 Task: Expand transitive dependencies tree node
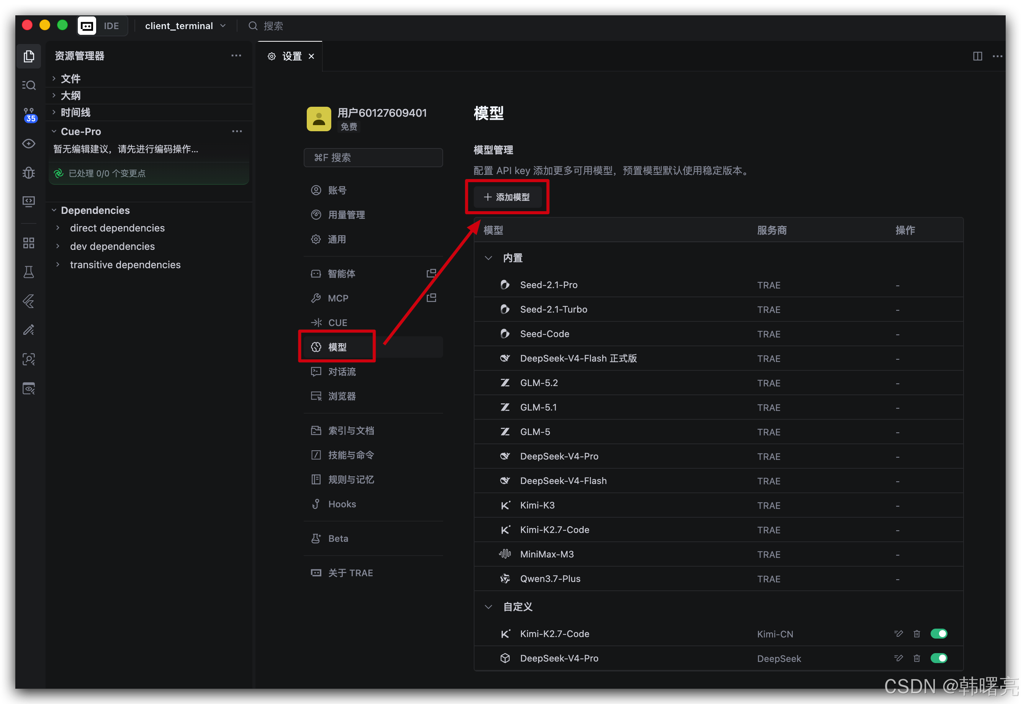pyautogui.click(x=57, y=265)
